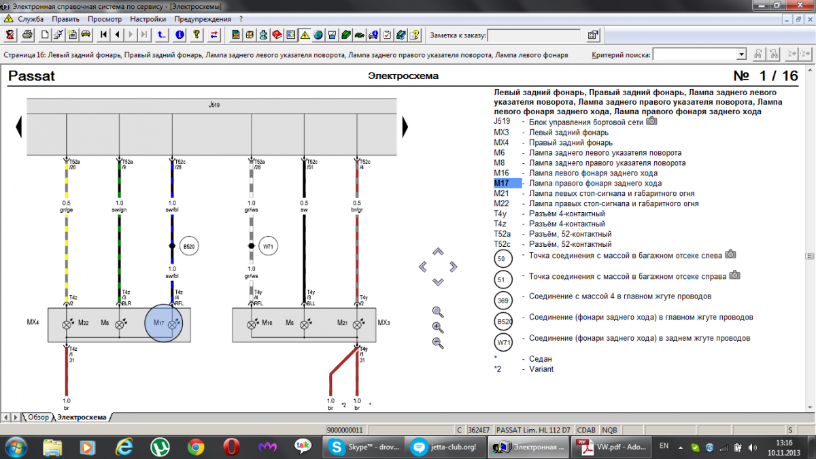816x459 pixels.
Task: Go to the first page with the skip-back arrow
Action: coord(104,34)
